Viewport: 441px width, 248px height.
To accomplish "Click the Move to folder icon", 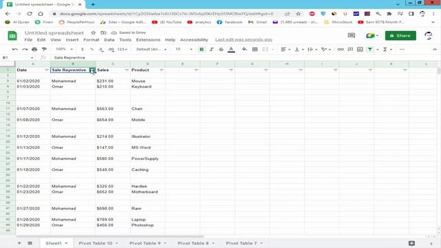I will click(103, 32).
